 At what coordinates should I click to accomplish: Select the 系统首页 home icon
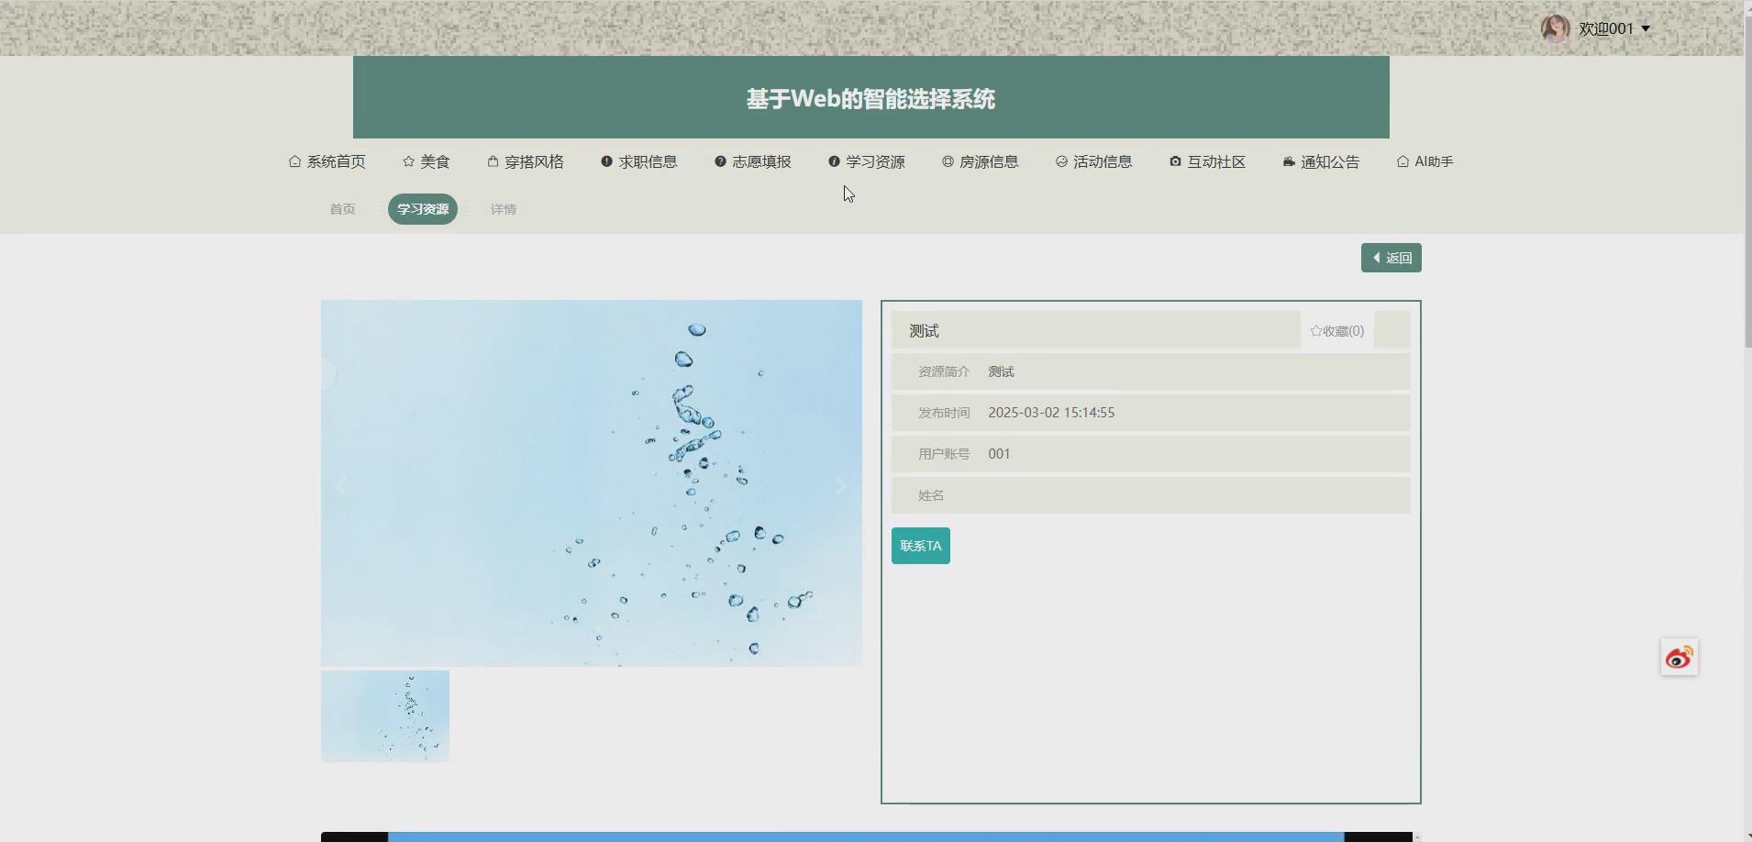[294, 161]
